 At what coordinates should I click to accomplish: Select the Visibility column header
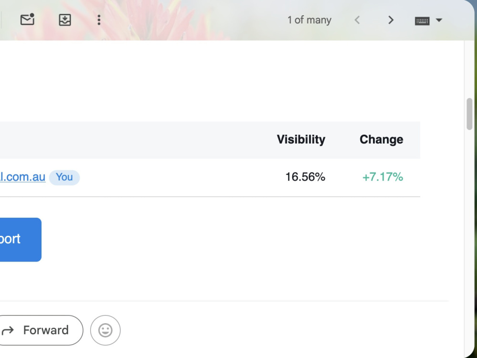pos(301,139)
